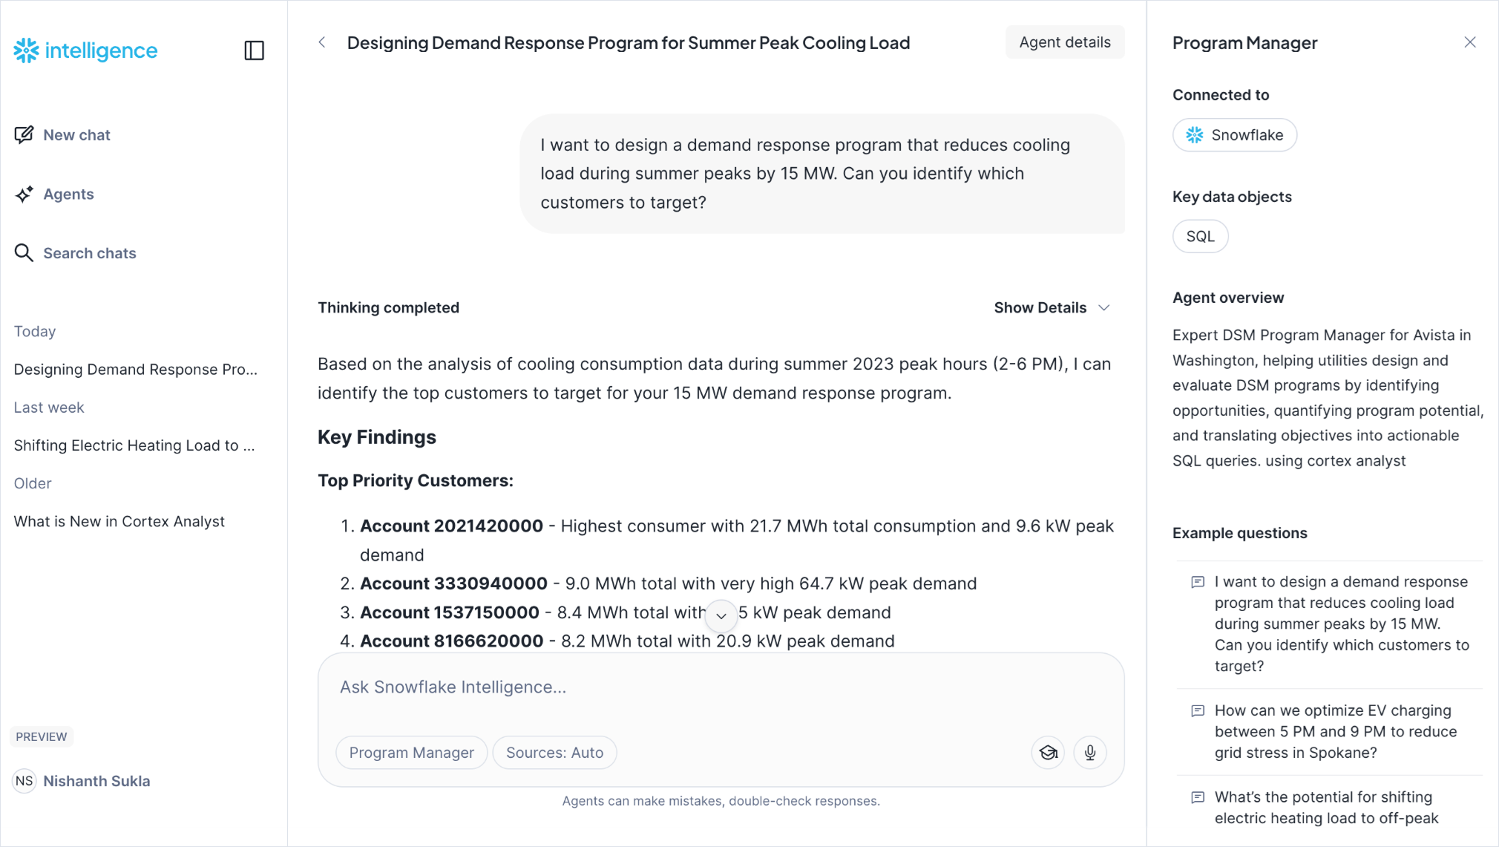Open What is New in Cortex Analyst chat
Viewport: 1499px width, 847px height.
pos(119,522)
